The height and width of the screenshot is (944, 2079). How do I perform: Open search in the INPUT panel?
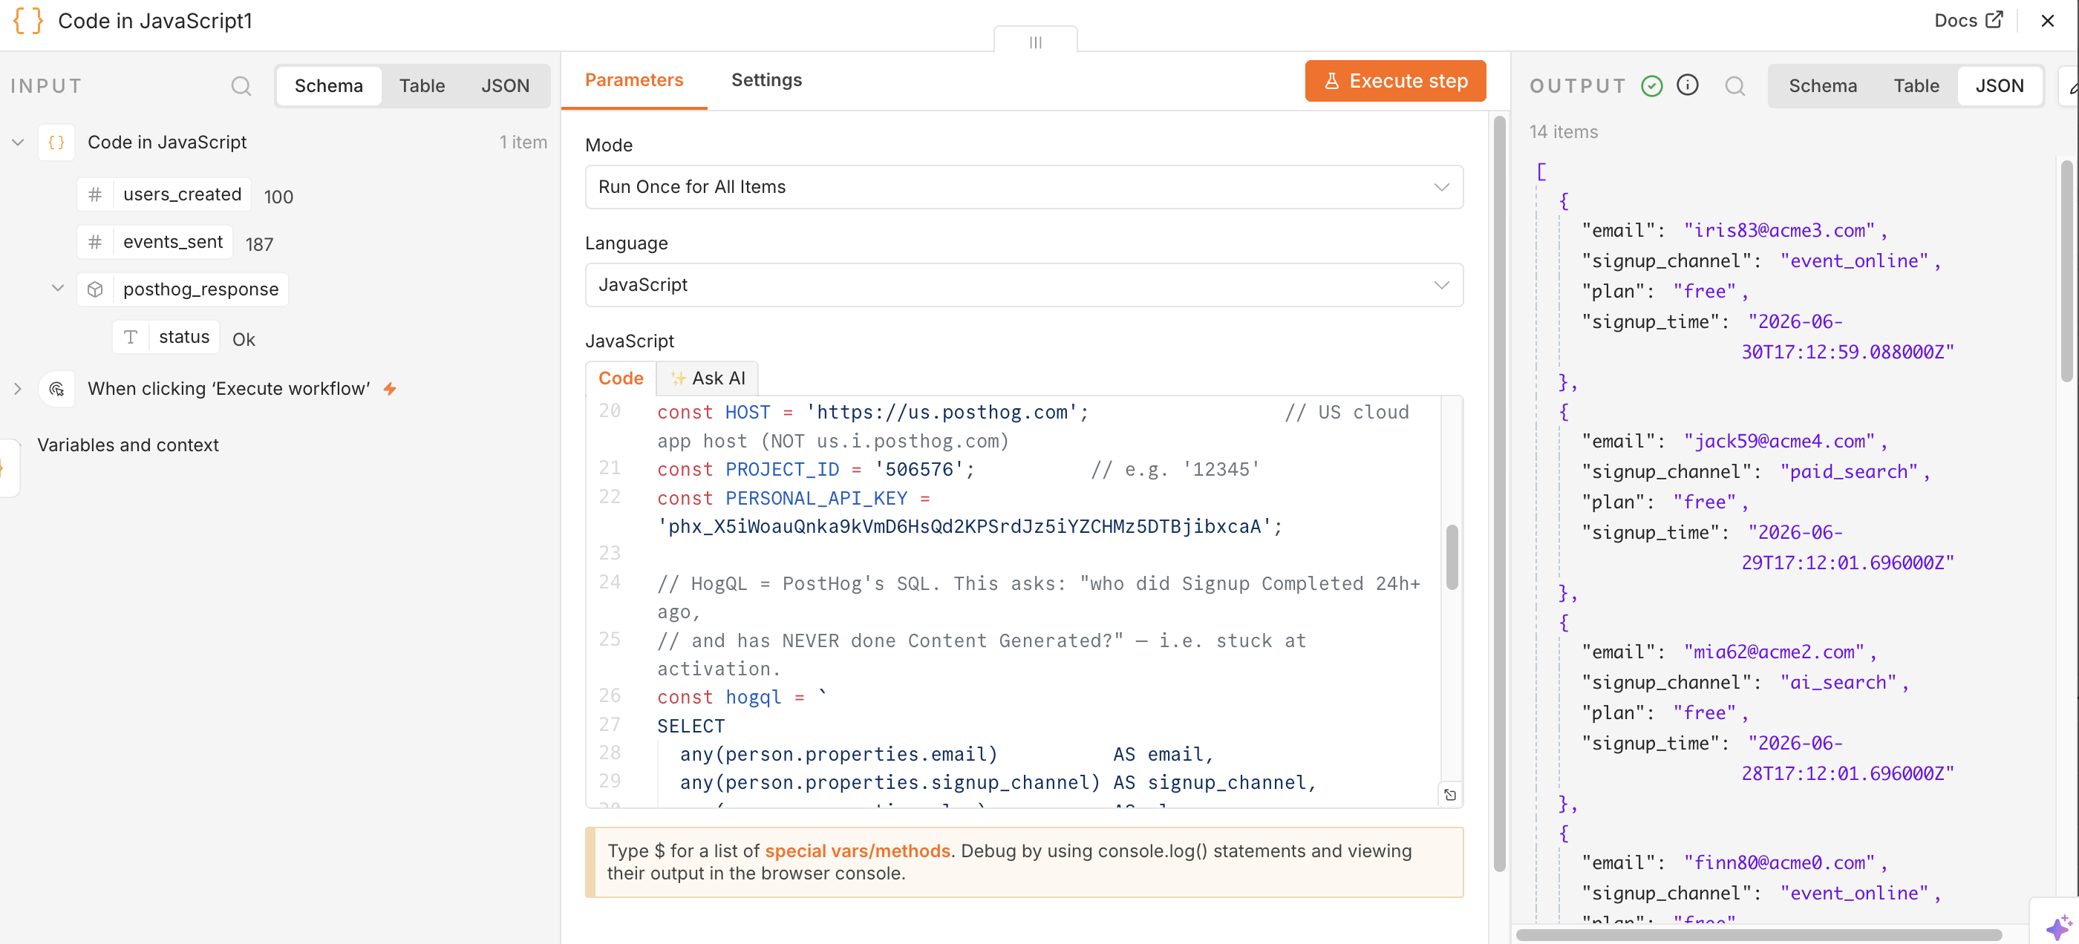(241, 85)
